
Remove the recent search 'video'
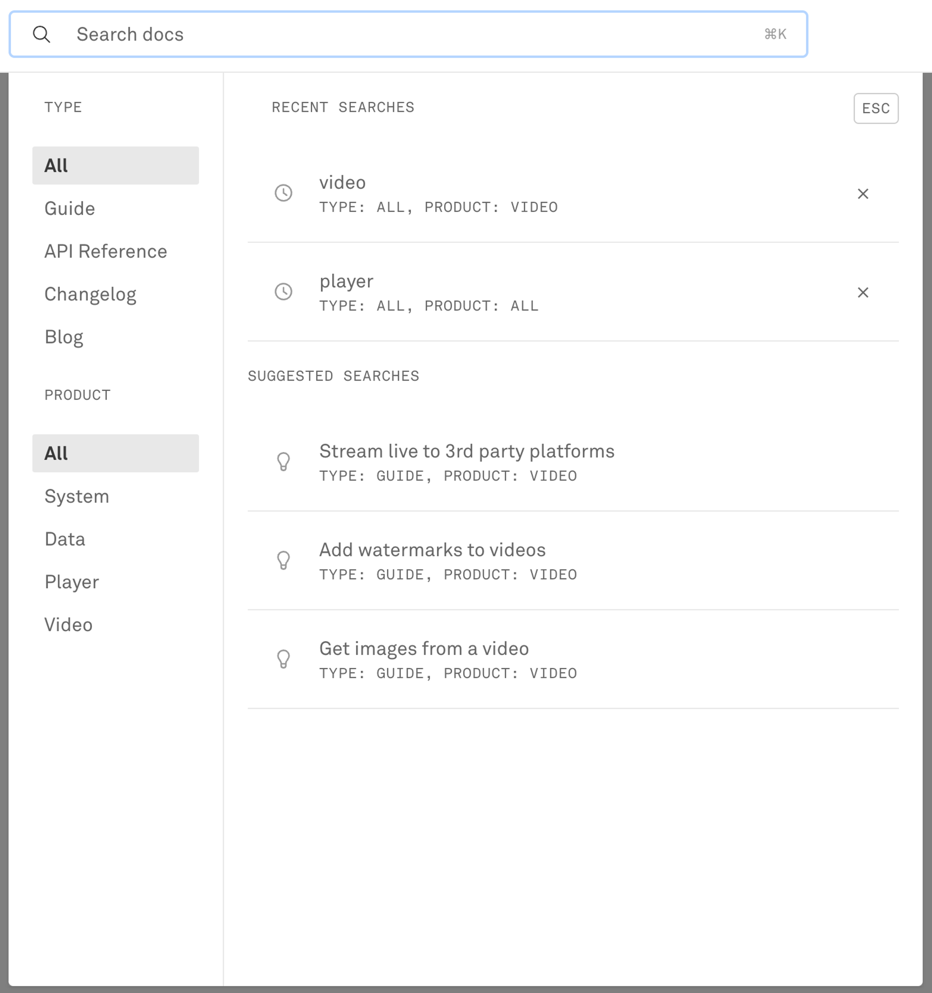tap(862, 194)
